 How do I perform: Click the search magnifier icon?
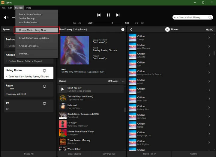pyautogui.click(x=210, y=17)
